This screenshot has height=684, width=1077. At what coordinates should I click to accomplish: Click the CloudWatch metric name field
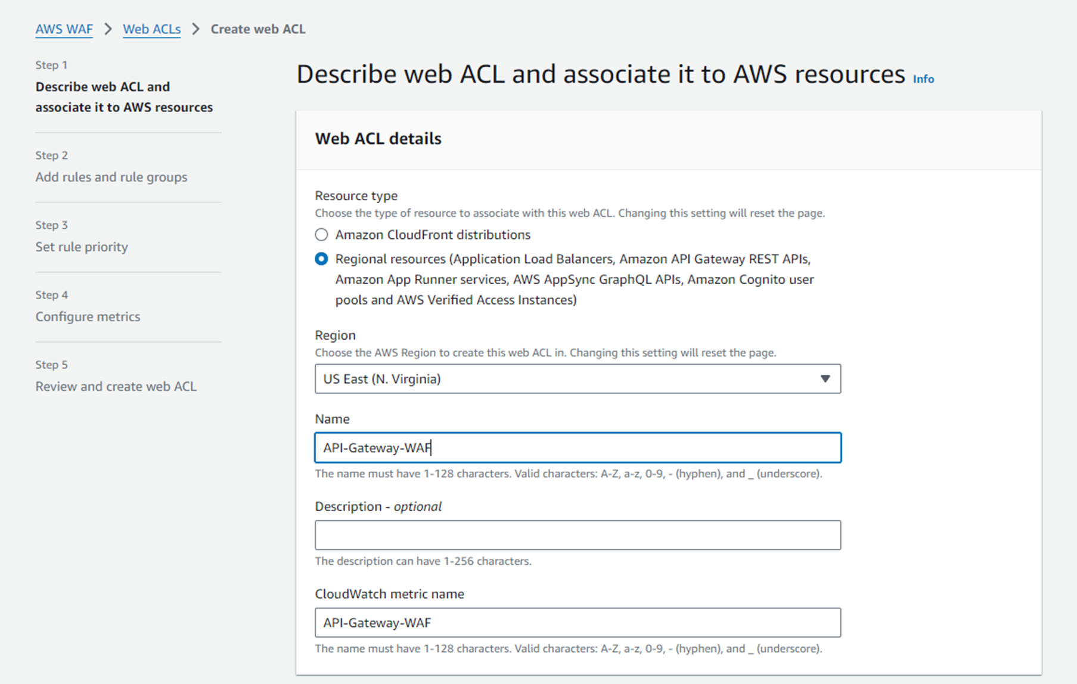click(577, 623)
